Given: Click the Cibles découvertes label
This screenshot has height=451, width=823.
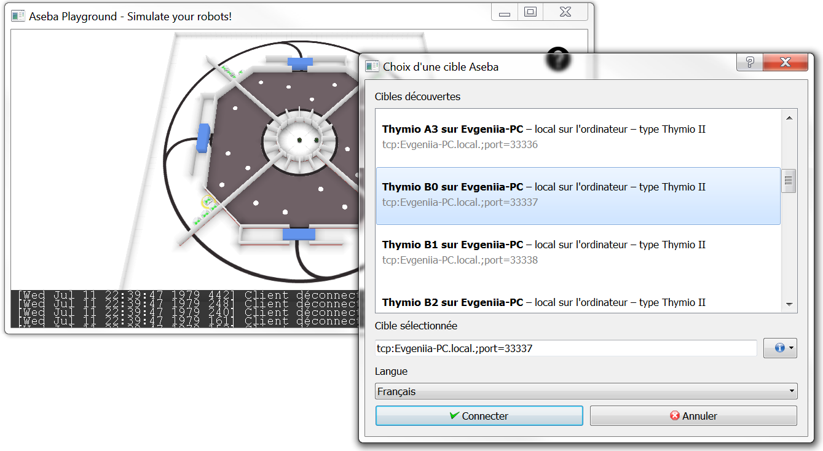Looking at the screenshot, I should click(x=417, y=96).
